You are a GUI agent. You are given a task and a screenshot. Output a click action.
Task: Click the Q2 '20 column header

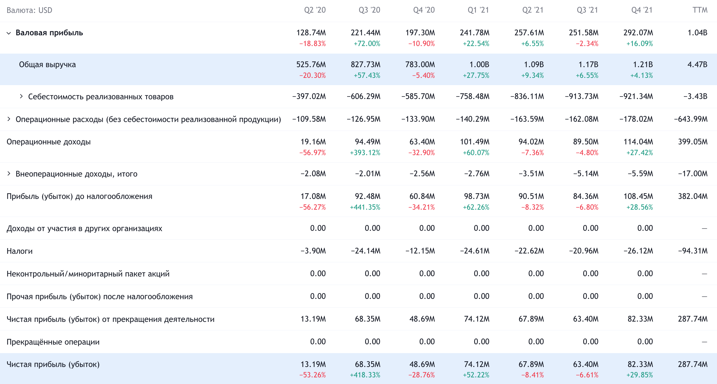click(315, 10)
